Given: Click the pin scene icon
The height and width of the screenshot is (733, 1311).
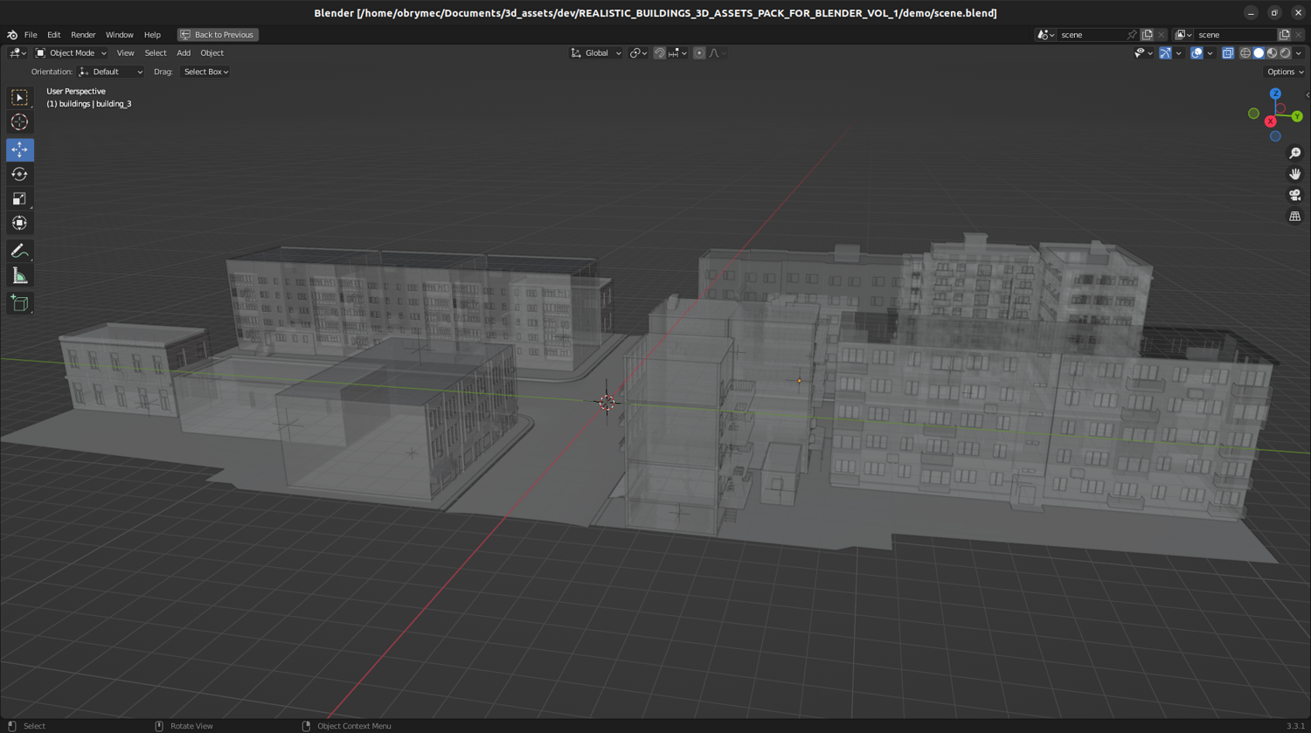Looking at the screenshot, I should tap(1132, 35).
